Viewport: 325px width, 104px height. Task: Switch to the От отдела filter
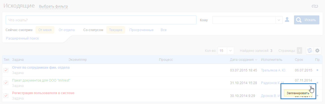[67, 30]
